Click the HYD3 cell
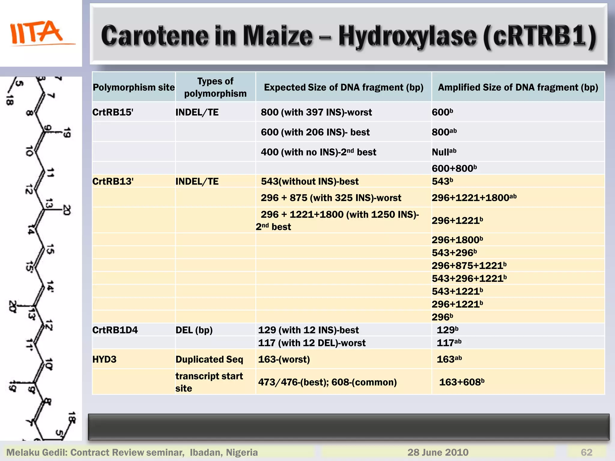615x461 pixels. coord(134,359)
